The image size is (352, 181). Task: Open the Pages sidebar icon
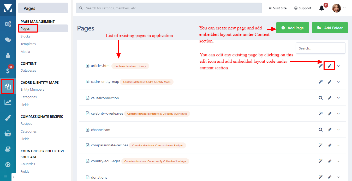pos(8,86)
